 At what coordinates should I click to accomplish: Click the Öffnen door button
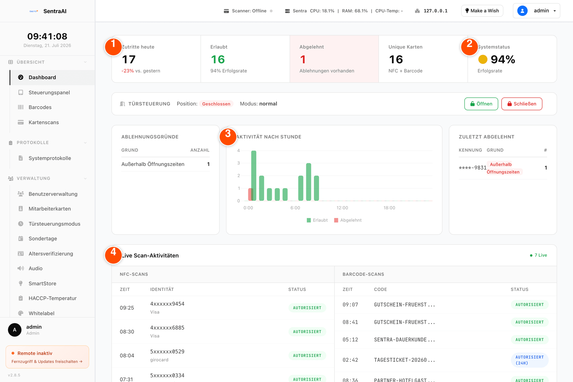click(481, 104)
